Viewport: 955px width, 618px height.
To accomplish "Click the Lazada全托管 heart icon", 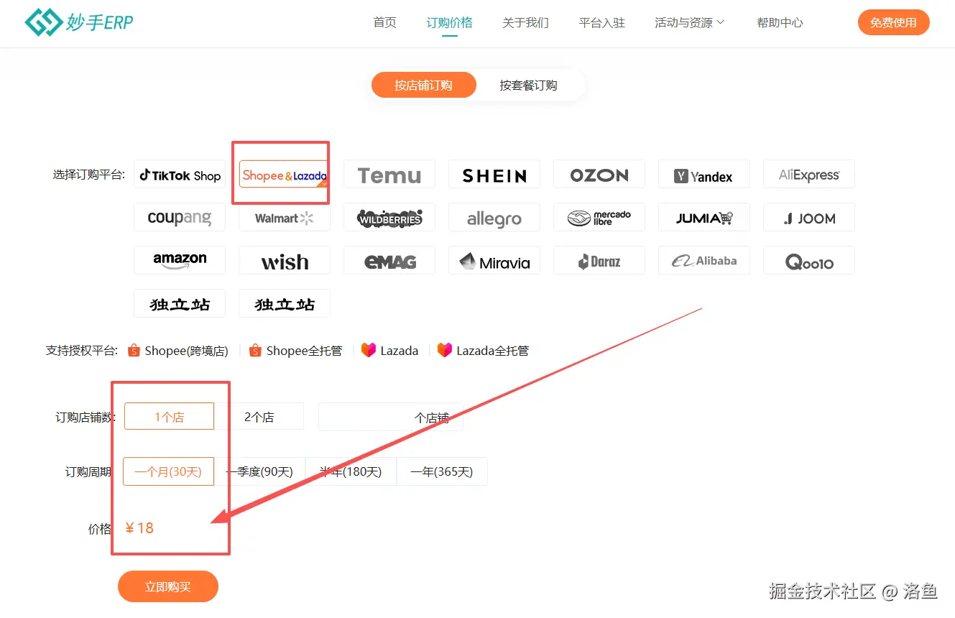I will click(445, 351).
